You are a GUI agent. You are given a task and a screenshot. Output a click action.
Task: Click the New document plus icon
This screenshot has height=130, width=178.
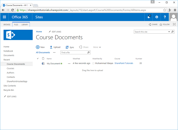[38, 47]
